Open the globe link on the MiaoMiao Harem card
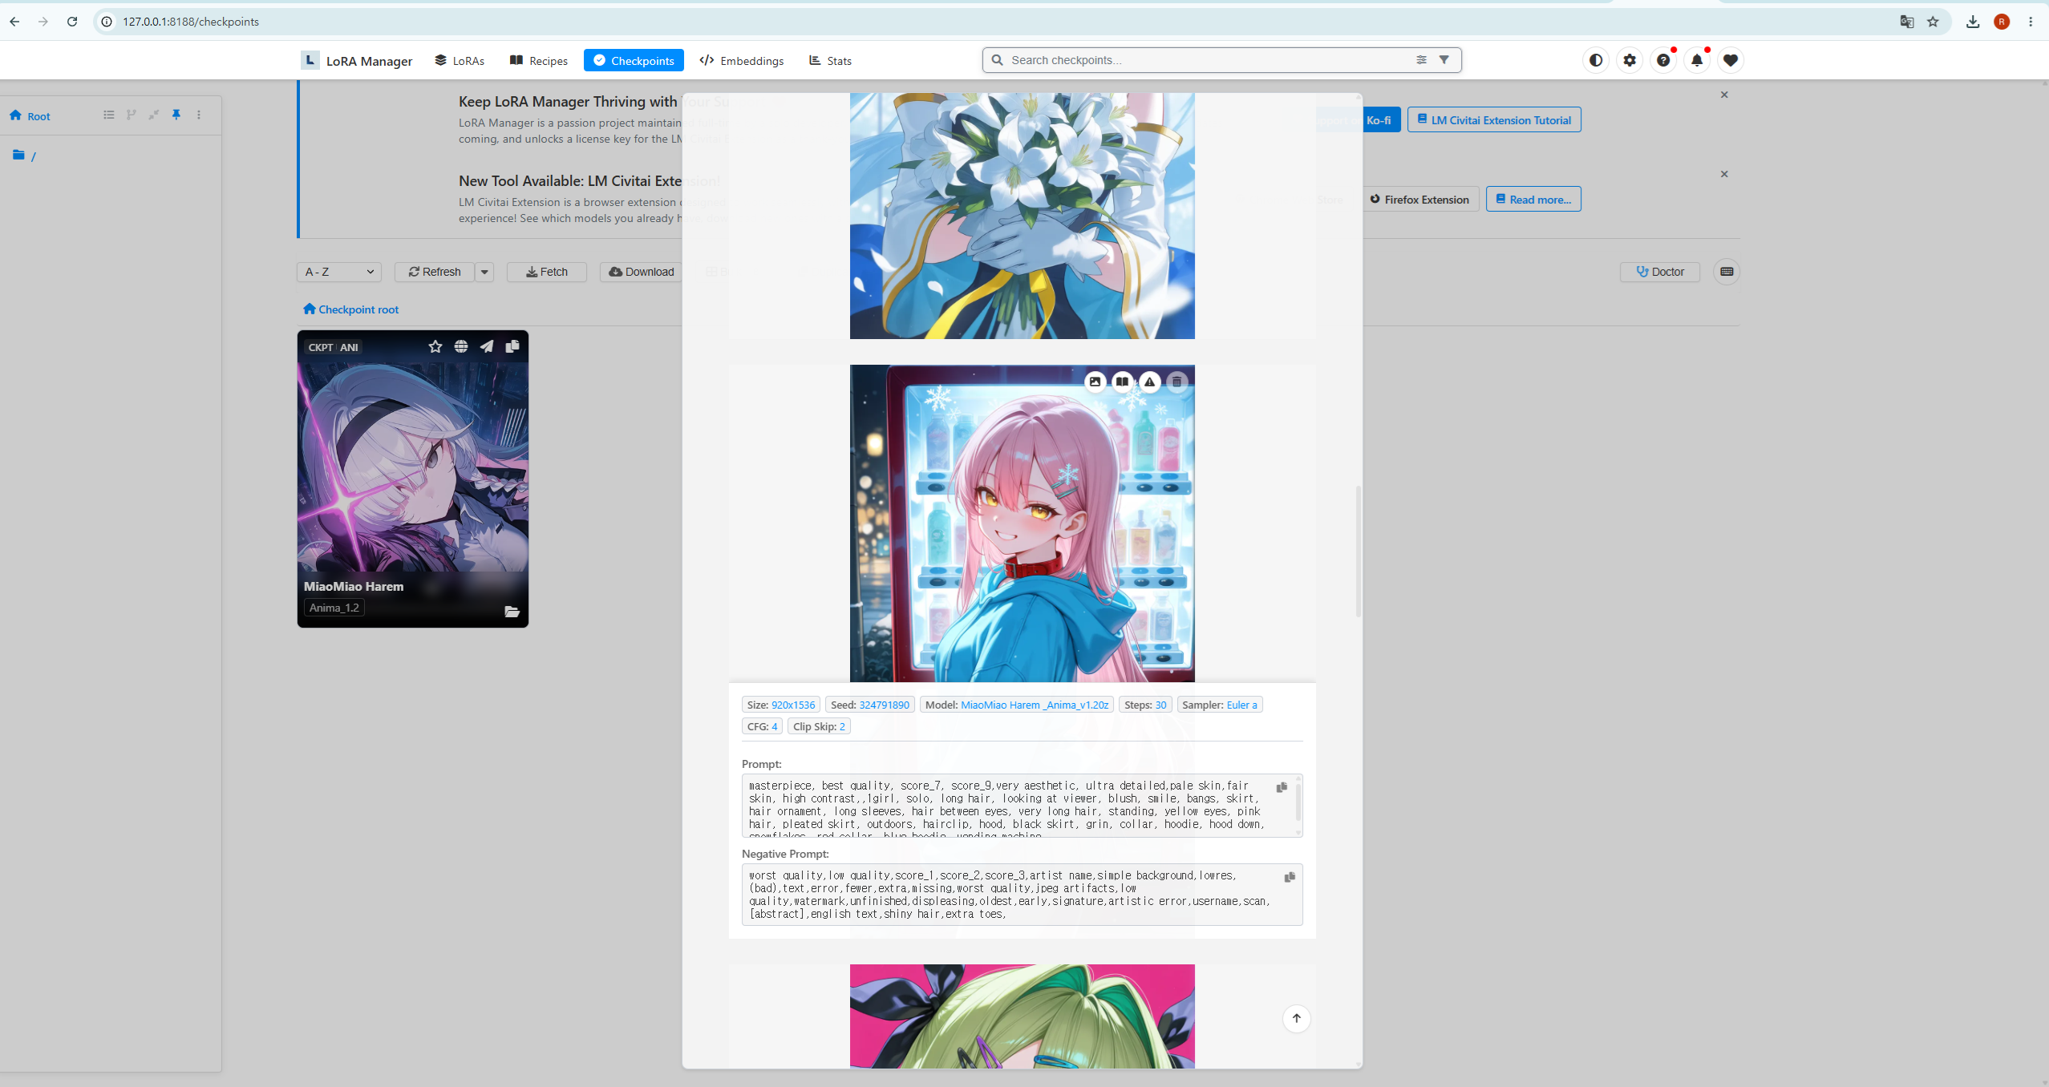Screen dimensions: 2049x1087 point(461,346)
